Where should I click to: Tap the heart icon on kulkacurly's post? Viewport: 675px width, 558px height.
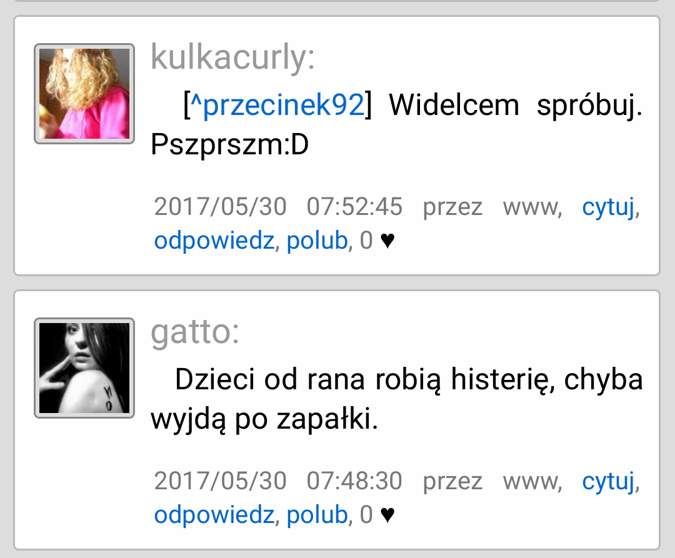(x=387, y=241)
